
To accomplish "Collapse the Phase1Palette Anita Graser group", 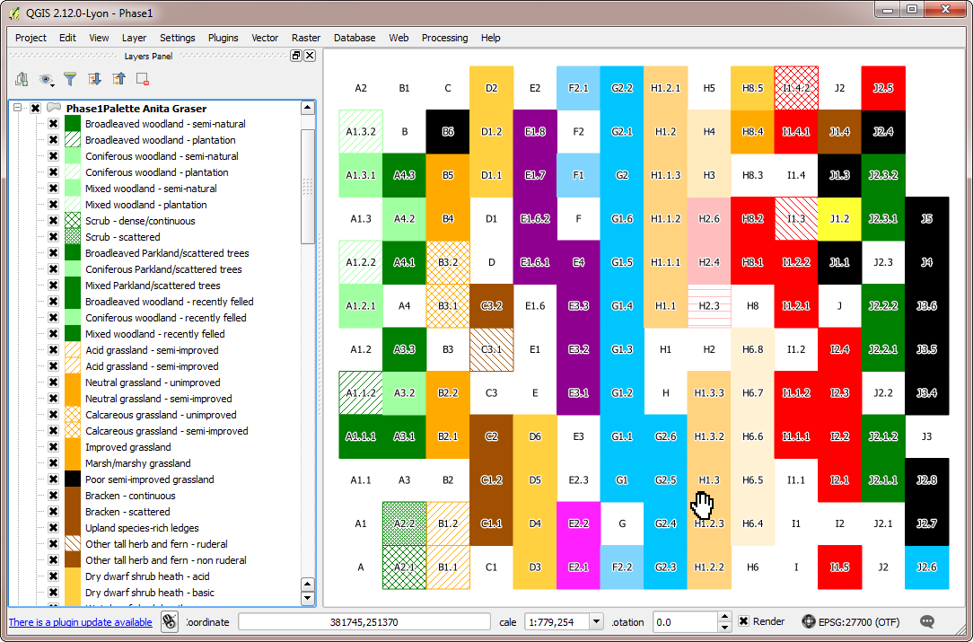I will [x=15, y=108].
